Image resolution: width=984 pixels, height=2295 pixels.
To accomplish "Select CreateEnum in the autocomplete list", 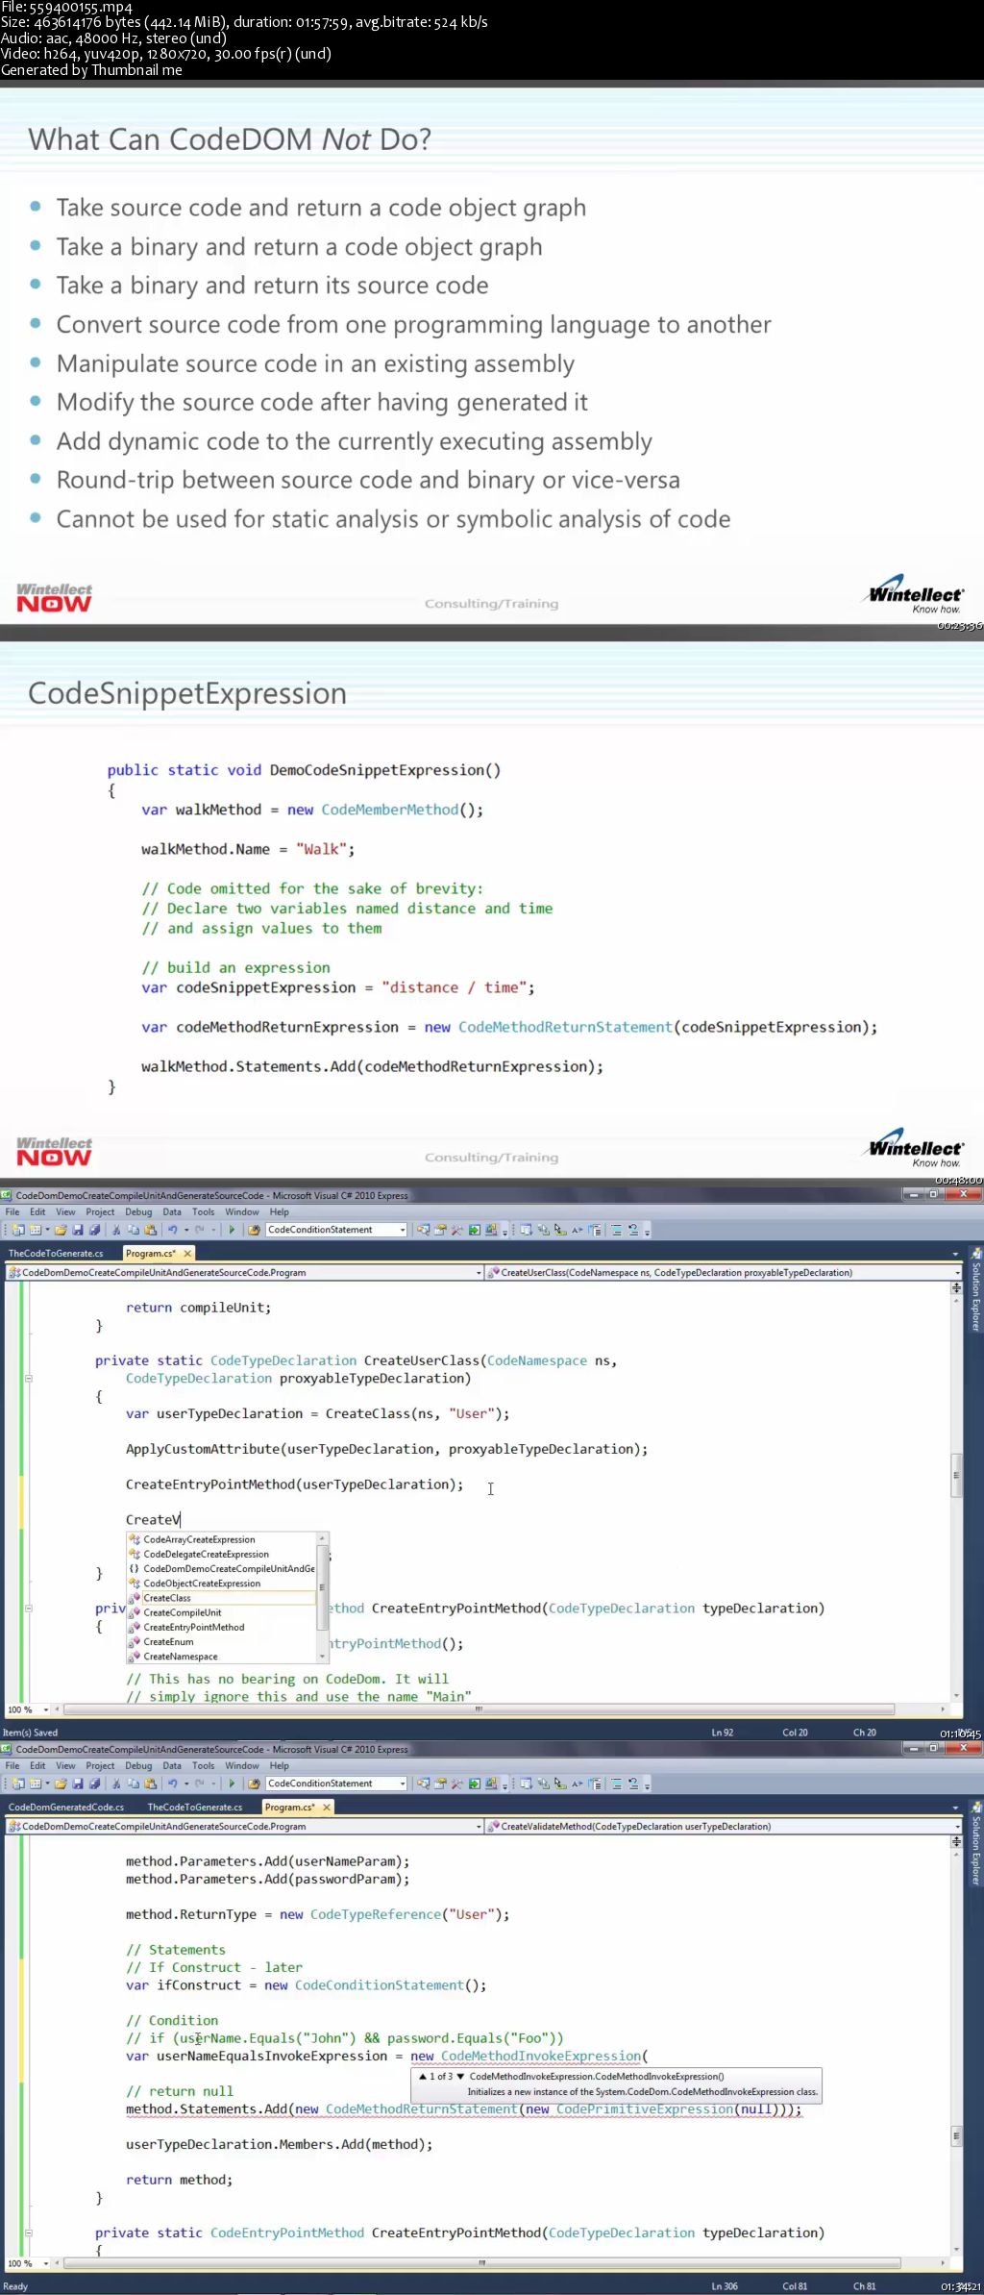I will point(222,1642).
